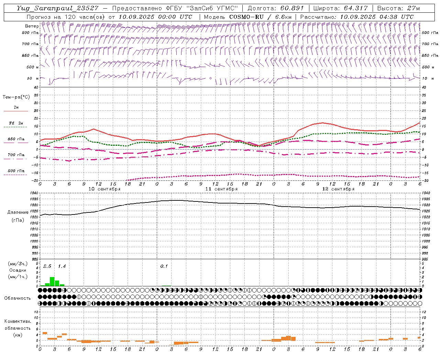This screenshot has height=352, width=440.
Task: Click the 1.4 precipitation total value
Action: pos(62,266)
